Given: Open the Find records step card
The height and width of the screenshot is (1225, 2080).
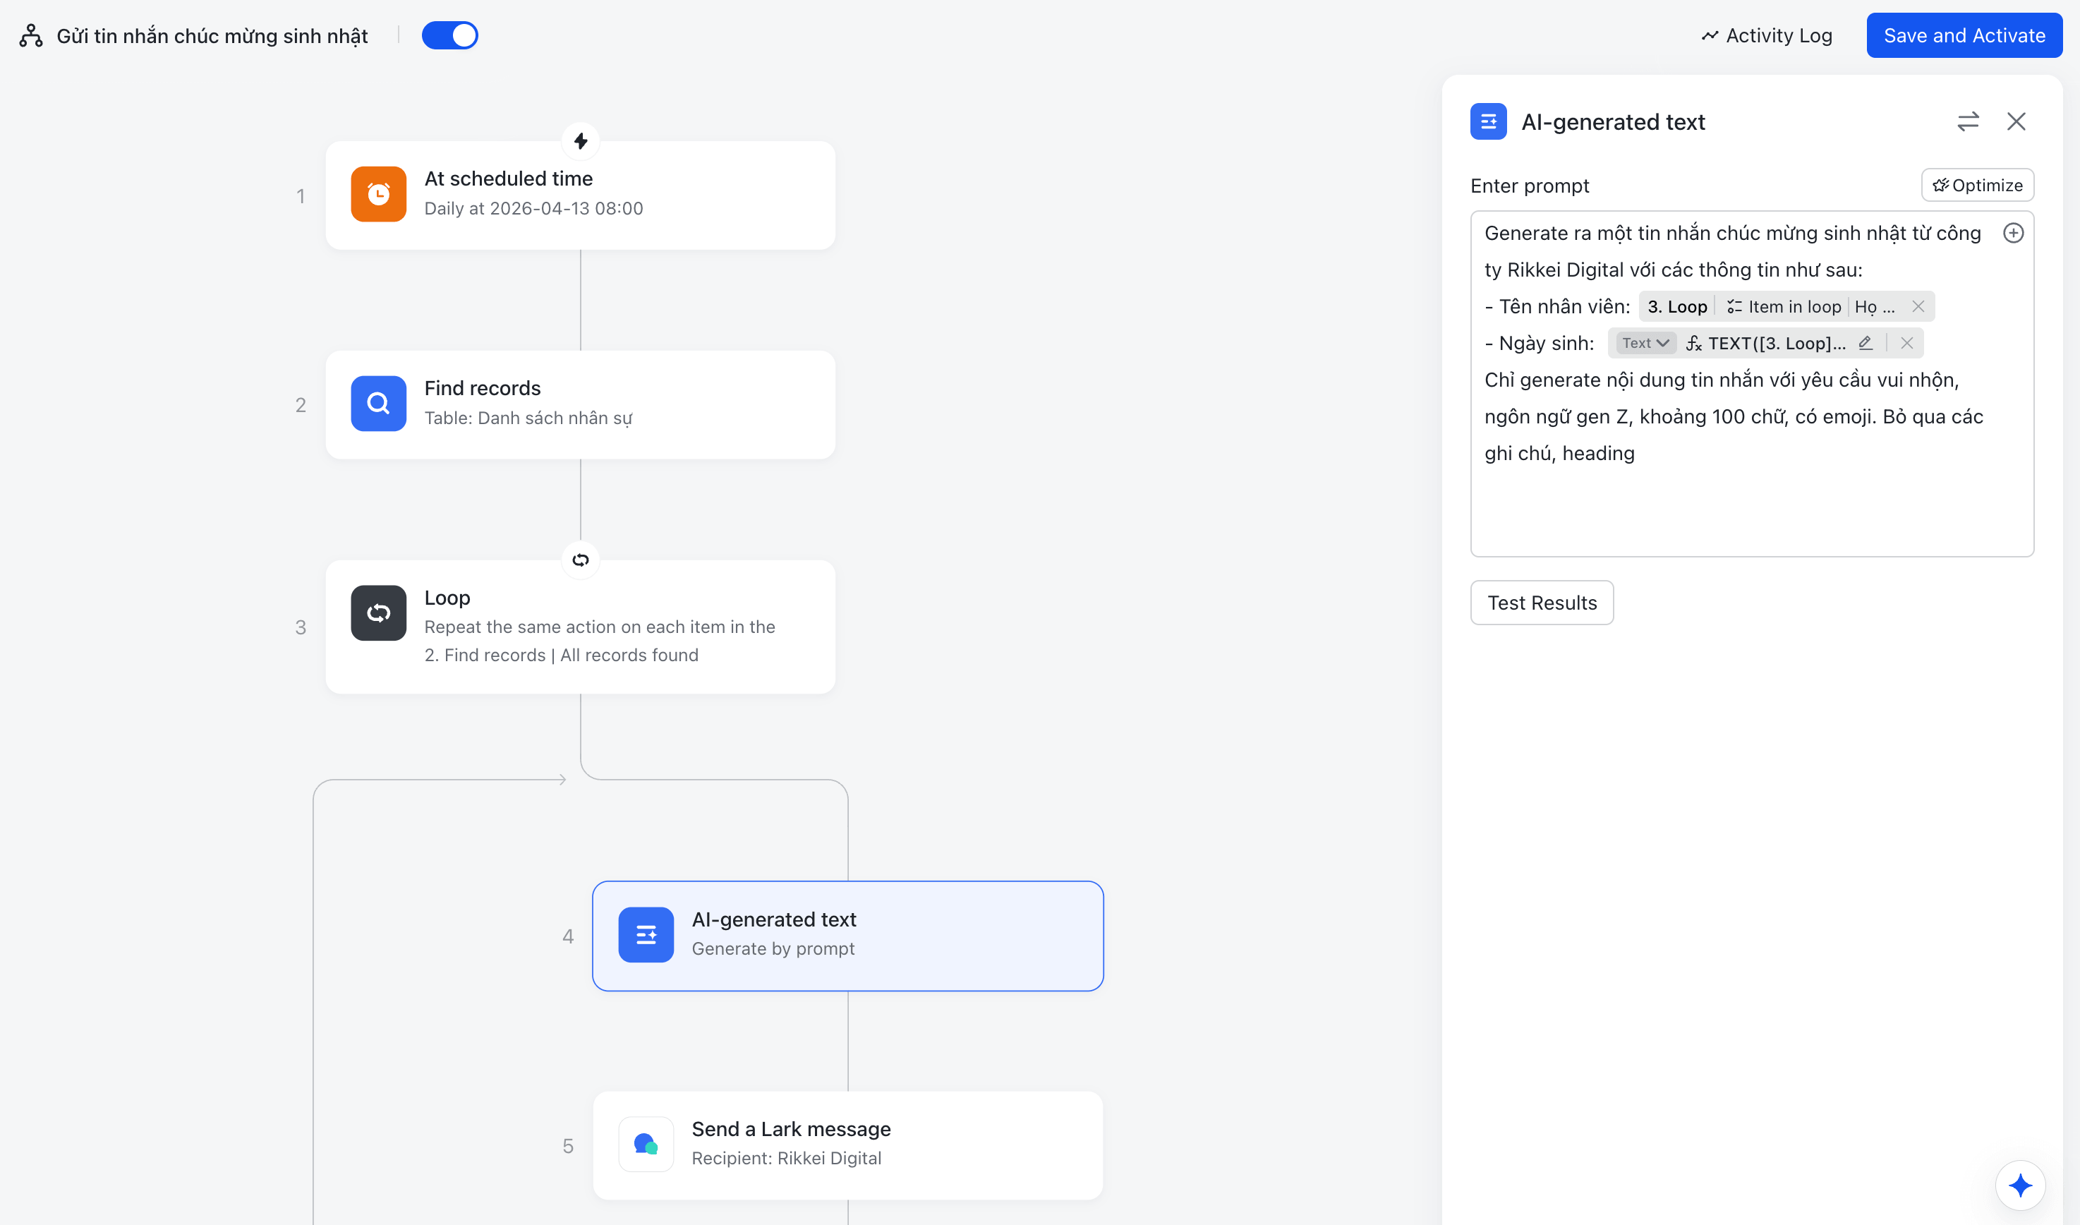Looking at the screenshot, I should 580,405.
